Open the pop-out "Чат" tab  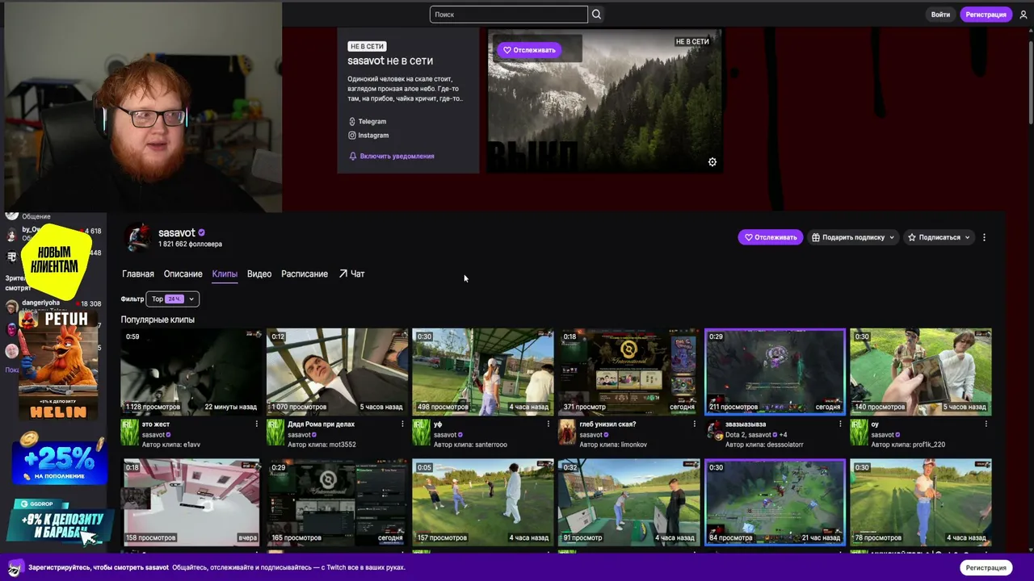[x=351, y=274]
